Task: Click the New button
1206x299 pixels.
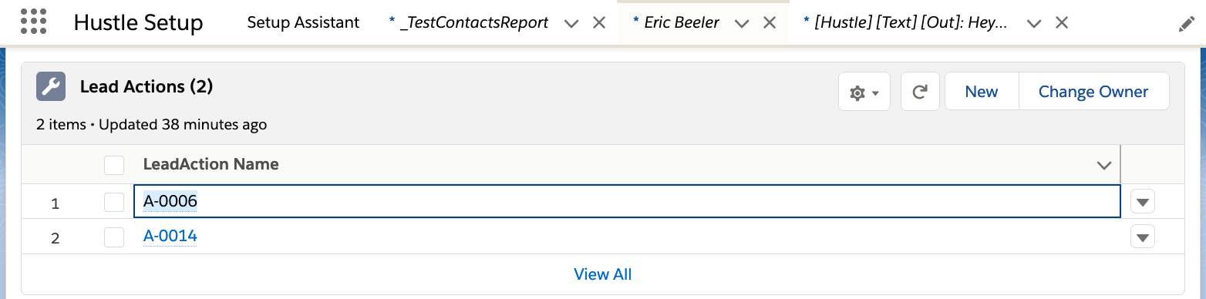Action: [x=982, y=92]
